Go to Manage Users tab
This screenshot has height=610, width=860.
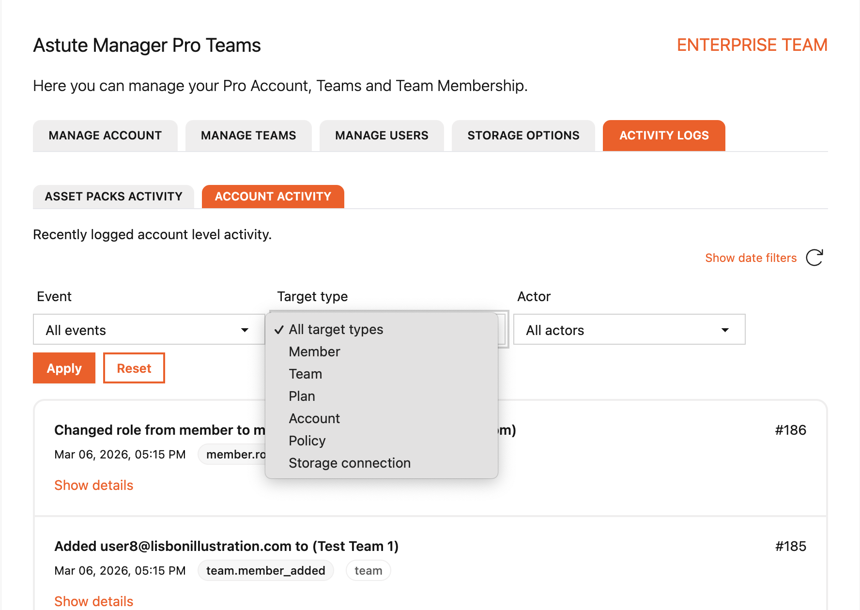tap(382, 136)
